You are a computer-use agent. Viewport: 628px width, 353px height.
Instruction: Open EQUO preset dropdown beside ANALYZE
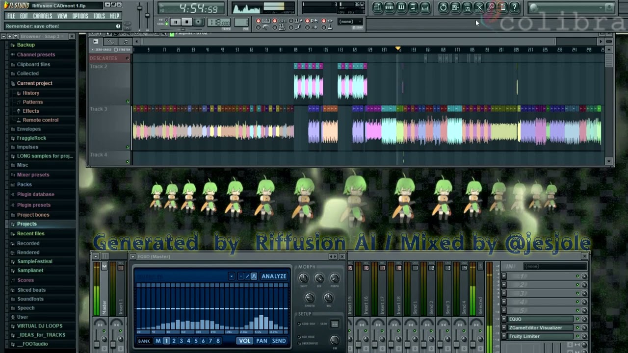coord(231,277)
